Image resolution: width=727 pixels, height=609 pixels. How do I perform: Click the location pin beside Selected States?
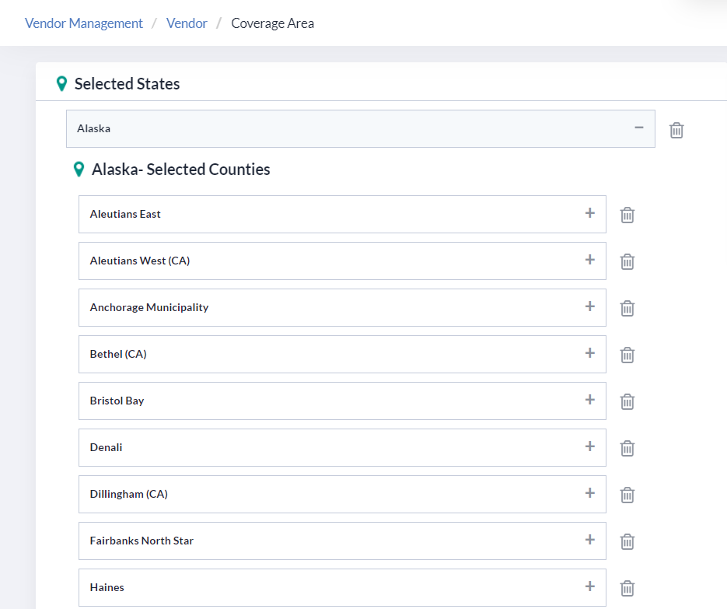click(61, 83)
